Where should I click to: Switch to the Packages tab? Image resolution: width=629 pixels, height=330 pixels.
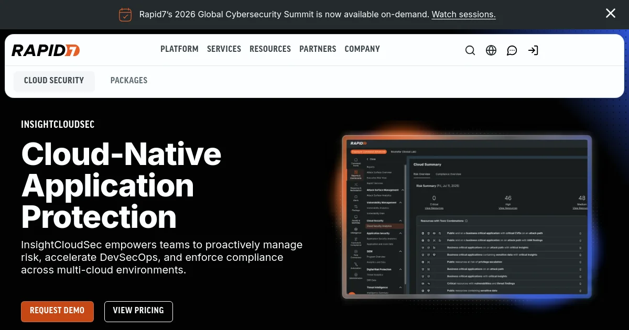129,81
